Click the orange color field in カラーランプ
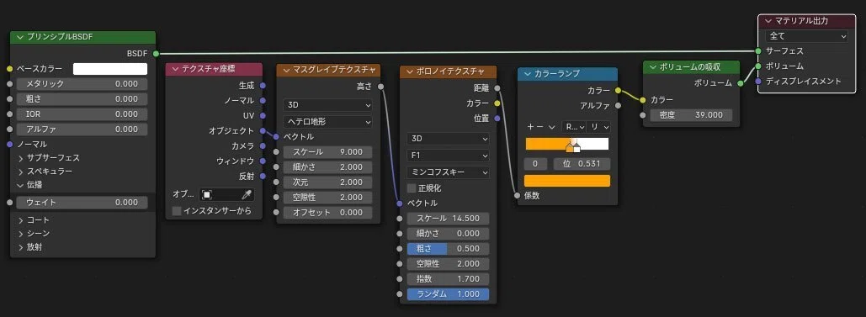Viewport: 866px width, 317px height. pos(567,181)
